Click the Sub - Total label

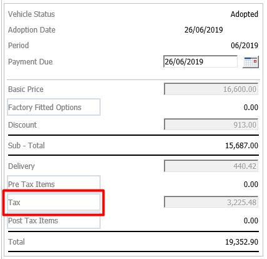coord(26,145)
